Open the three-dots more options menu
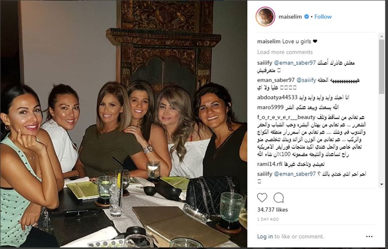The width and height of the screenshot is (388, 249). (369, 237)
